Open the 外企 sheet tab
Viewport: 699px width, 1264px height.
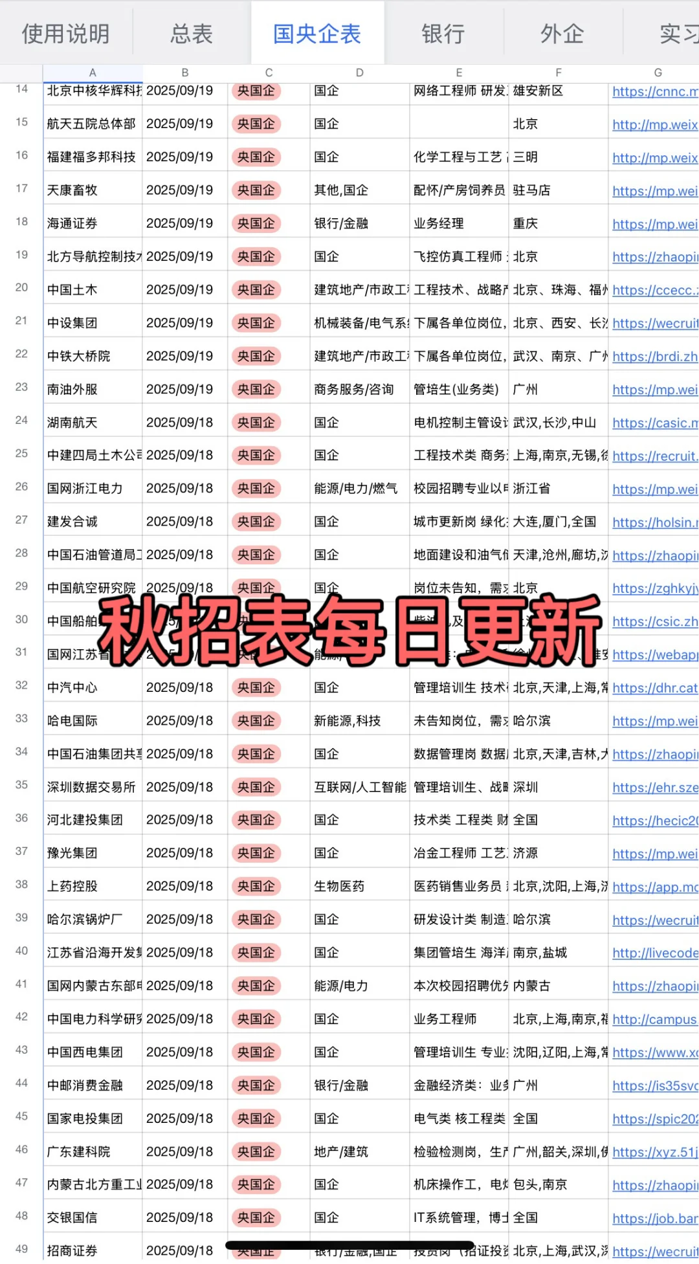(x=562, y=34)
